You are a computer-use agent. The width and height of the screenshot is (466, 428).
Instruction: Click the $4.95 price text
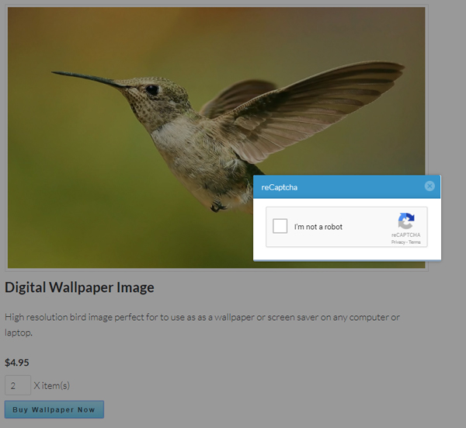(17, 363)
